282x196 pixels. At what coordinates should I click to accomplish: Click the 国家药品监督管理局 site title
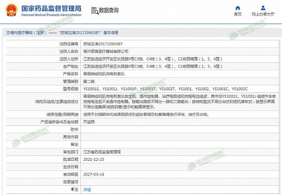pyautogui.click(x=51, y=8)
